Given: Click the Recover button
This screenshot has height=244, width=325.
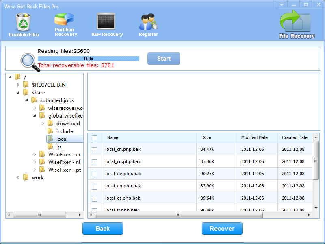Looking at the screenshot, I should 222,229.
